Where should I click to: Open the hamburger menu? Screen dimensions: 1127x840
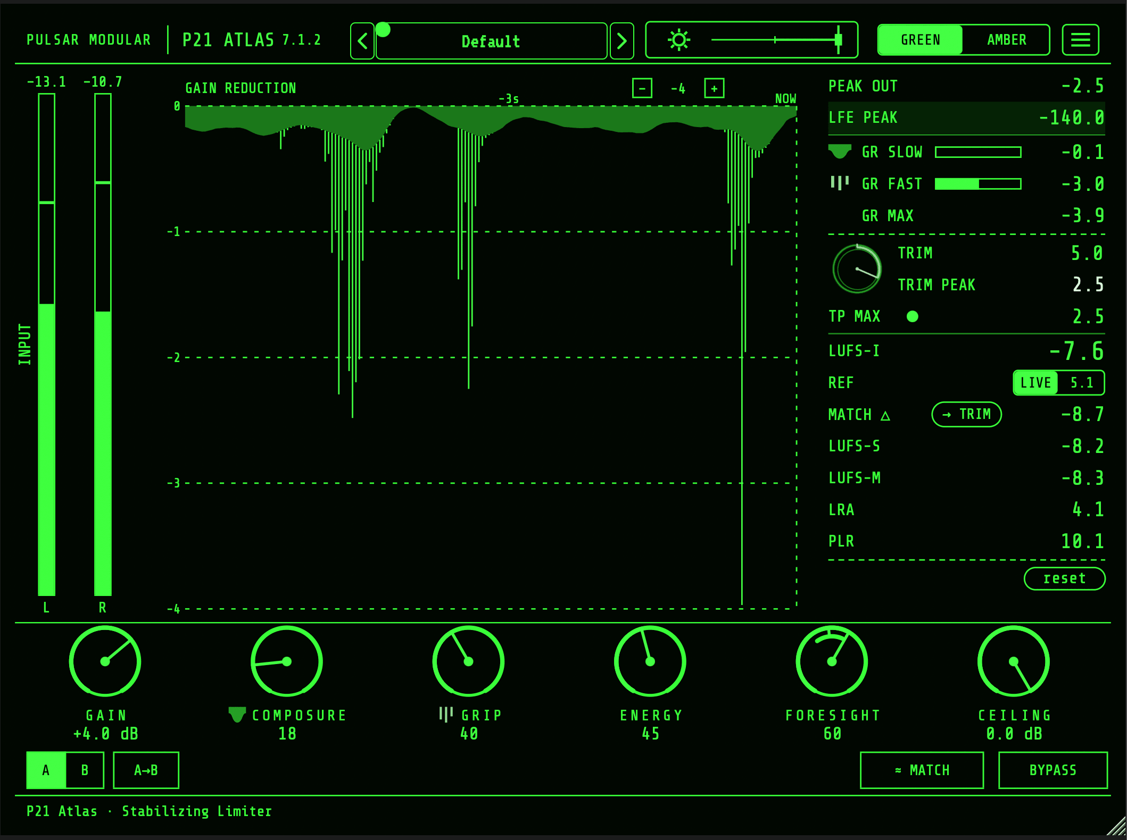[1080, 40]
